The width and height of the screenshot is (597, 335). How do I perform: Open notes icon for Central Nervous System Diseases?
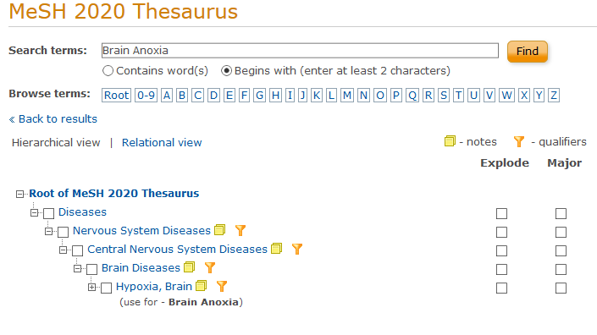pos(276,249)
